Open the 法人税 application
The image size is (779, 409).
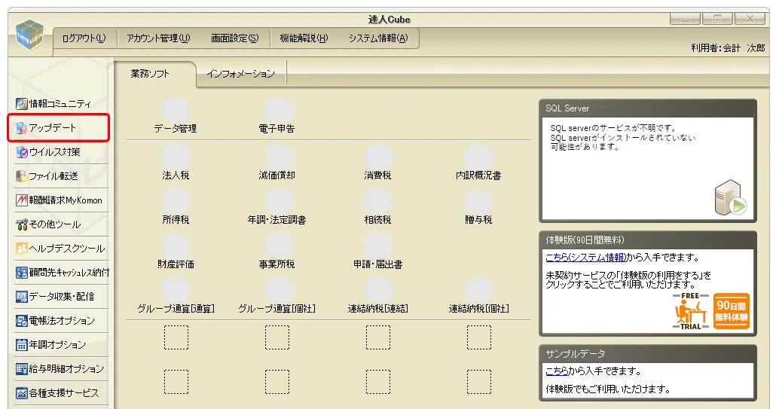(176, 163)
